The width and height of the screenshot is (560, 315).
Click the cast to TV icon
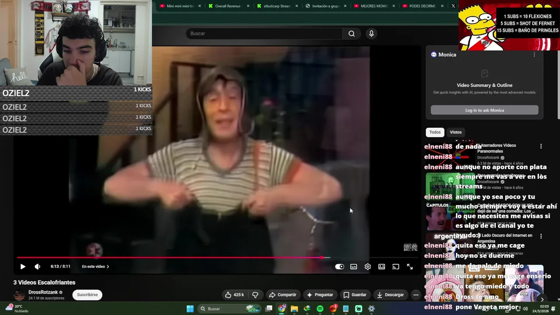[x=395, y=266]
